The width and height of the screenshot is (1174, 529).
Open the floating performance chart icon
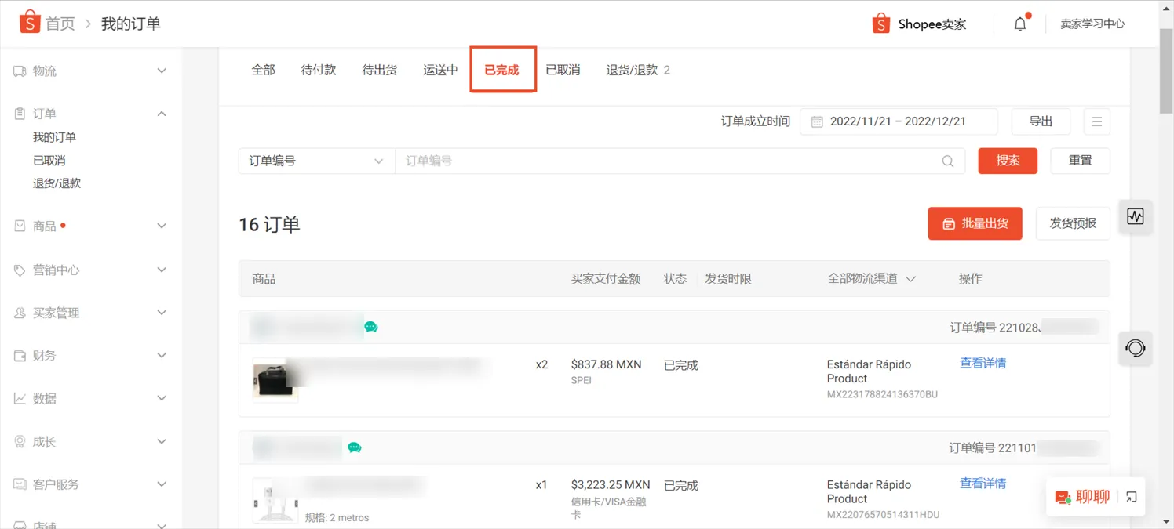click(x=1135, y=217)
